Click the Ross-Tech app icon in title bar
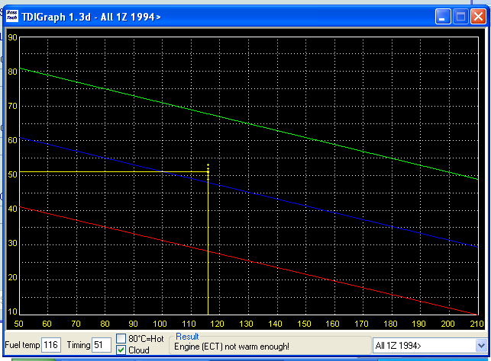The image size is (491, 361). click(x=12, y=16)
